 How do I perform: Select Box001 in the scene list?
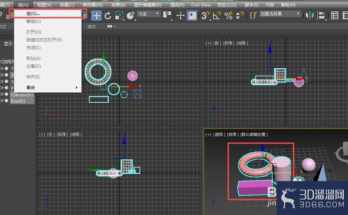(18, 101)
